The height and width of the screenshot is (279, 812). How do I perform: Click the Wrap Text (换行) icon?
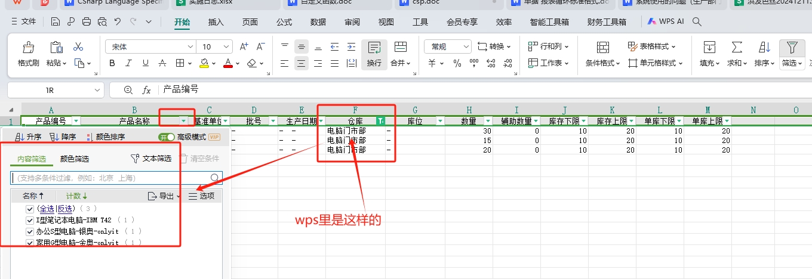(x=374, y=48)
